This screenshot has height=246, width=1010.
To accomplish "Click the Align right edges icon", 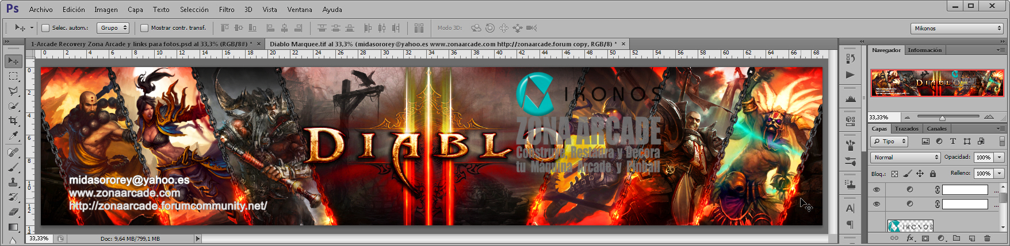I will coord(298,28).
